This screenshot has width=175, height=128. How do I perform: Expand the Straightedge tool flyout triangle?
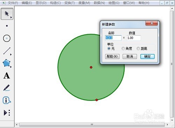pyautogui.click(x=11, y=54)
